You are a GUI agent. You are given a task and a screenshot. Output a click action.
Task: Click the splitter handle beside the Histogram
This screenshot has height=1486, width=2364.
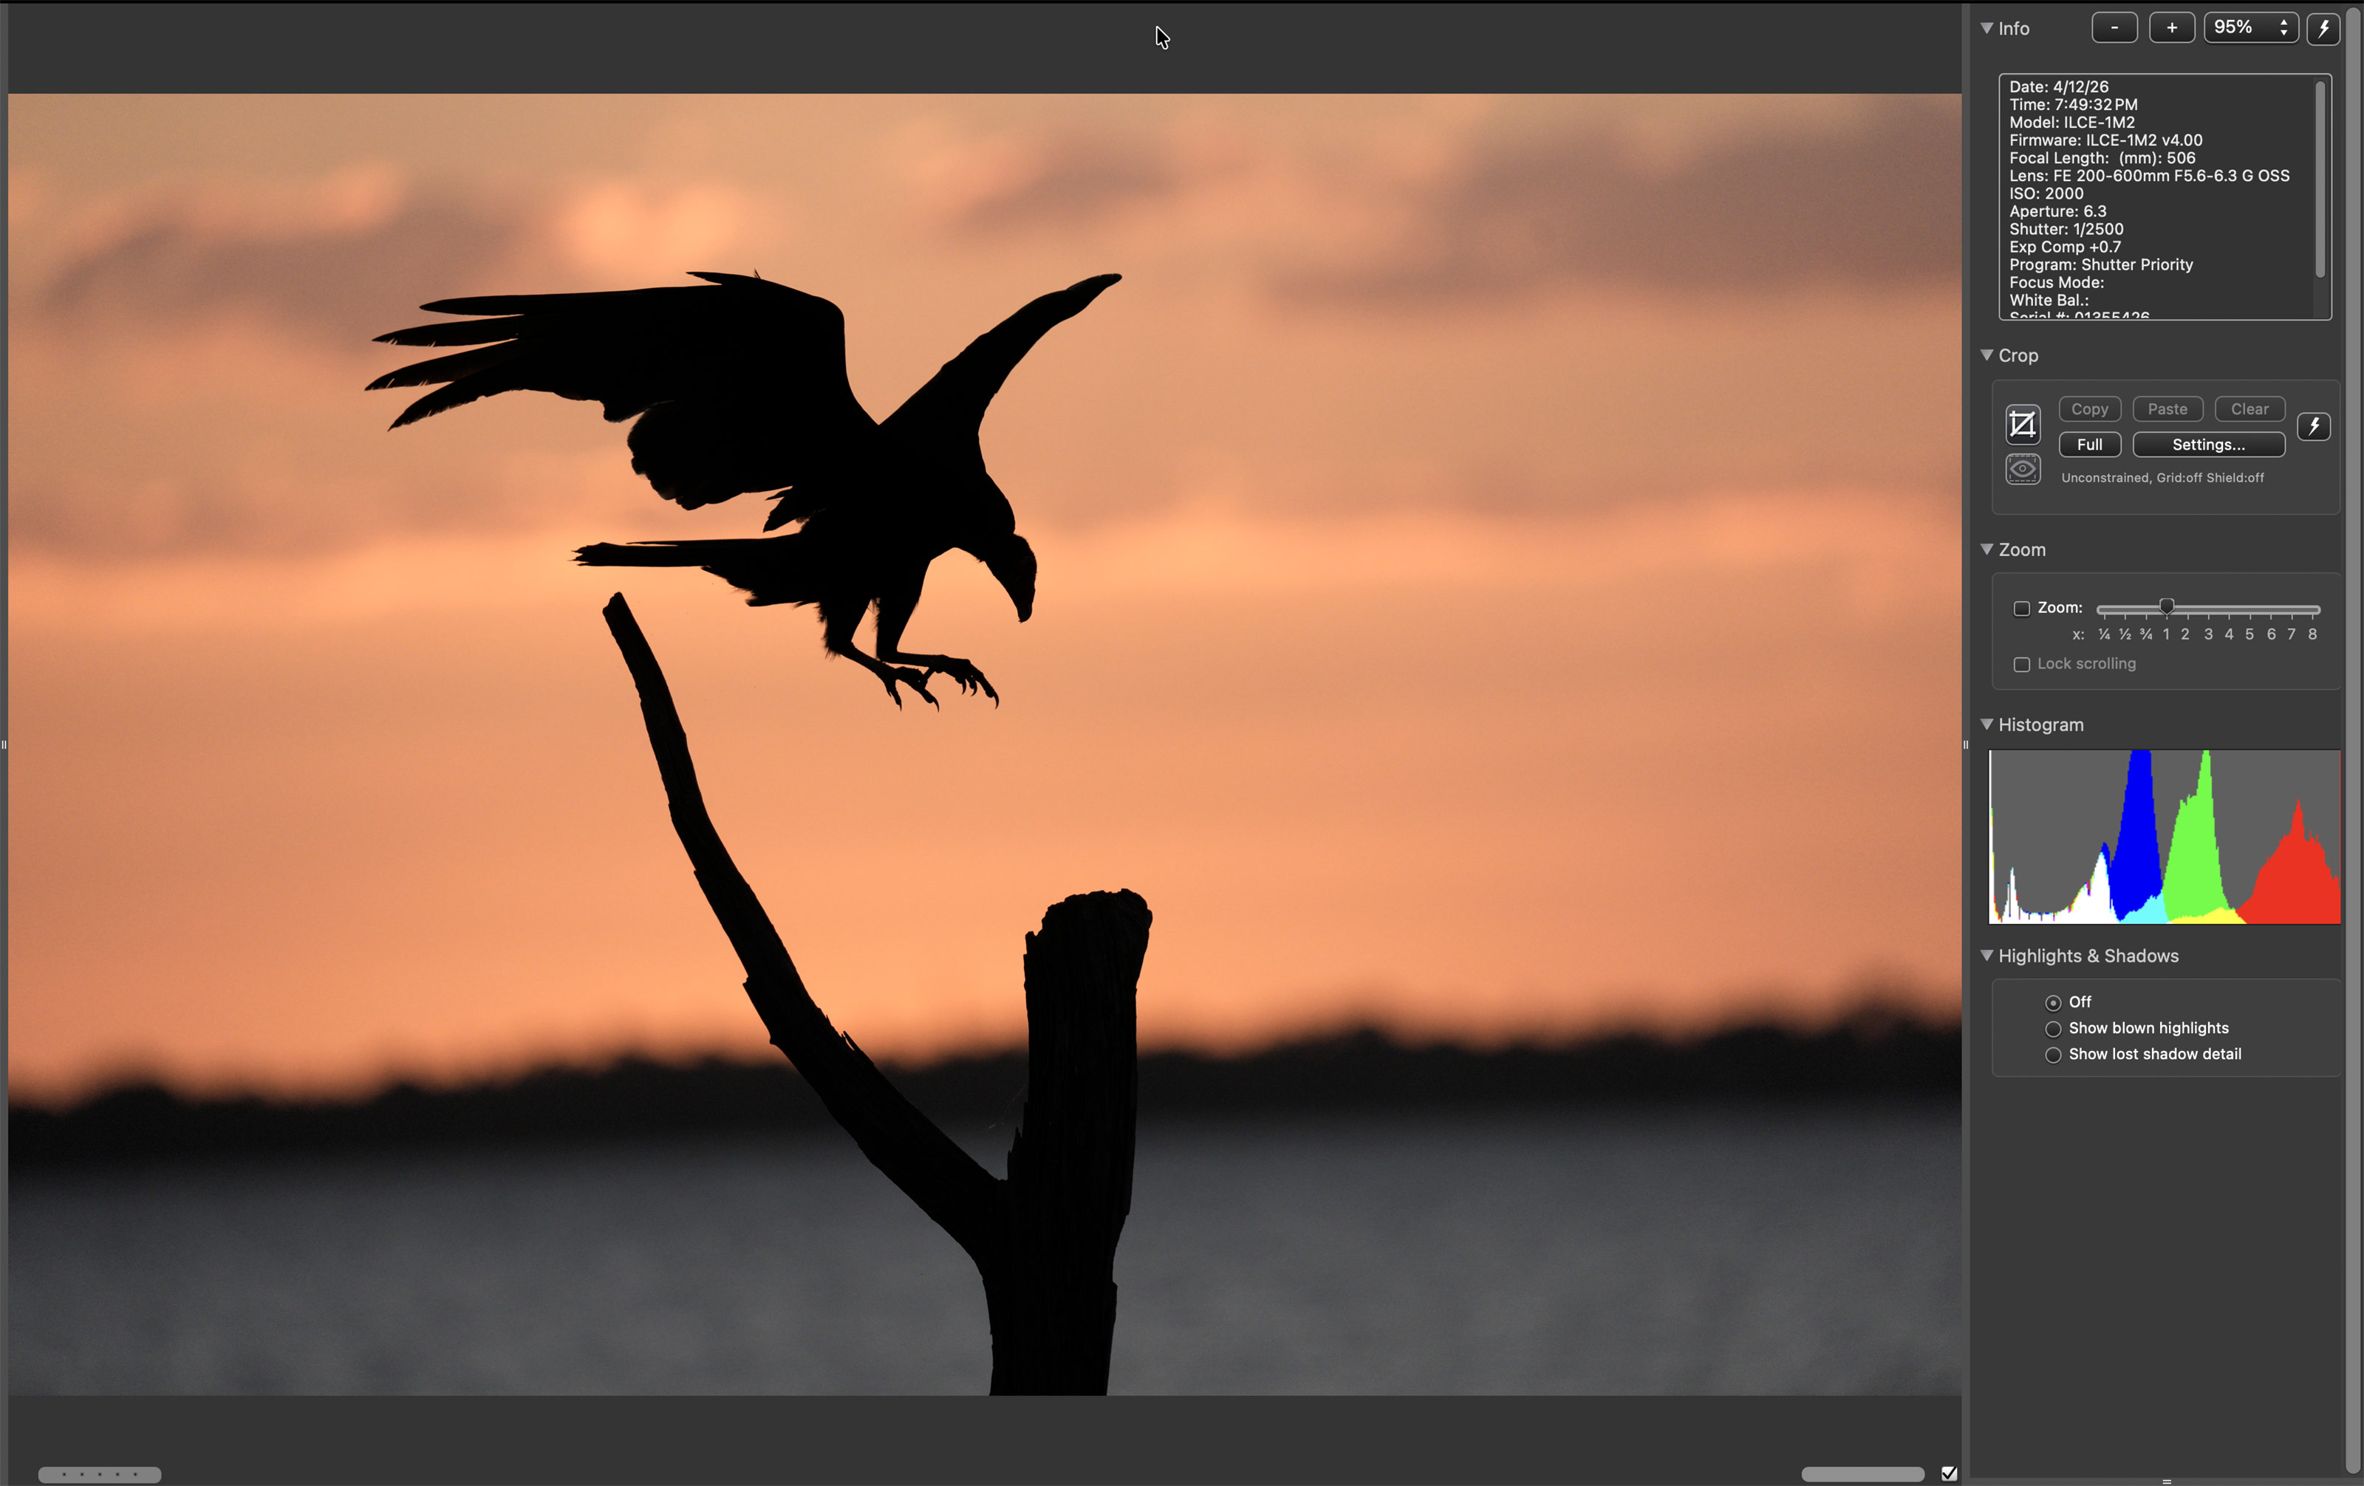(x=1965, y=745)
